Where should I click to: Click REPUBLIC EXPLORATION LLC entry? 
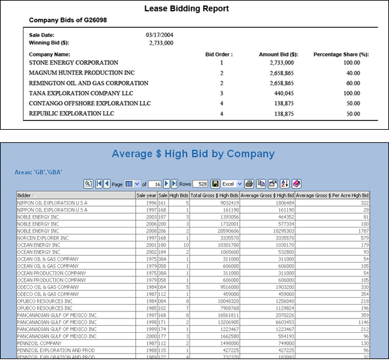(72, 113)
